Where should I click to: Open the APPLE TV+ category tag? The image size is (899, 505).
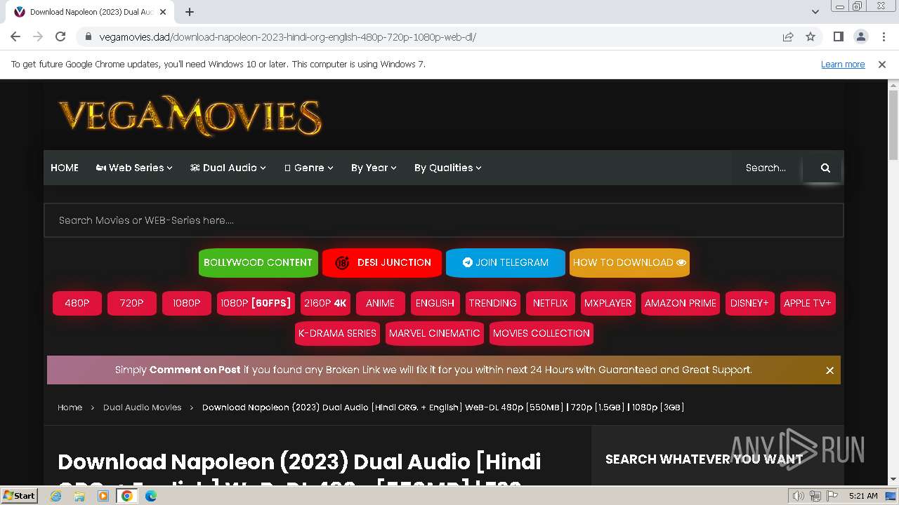click(808, 303)
